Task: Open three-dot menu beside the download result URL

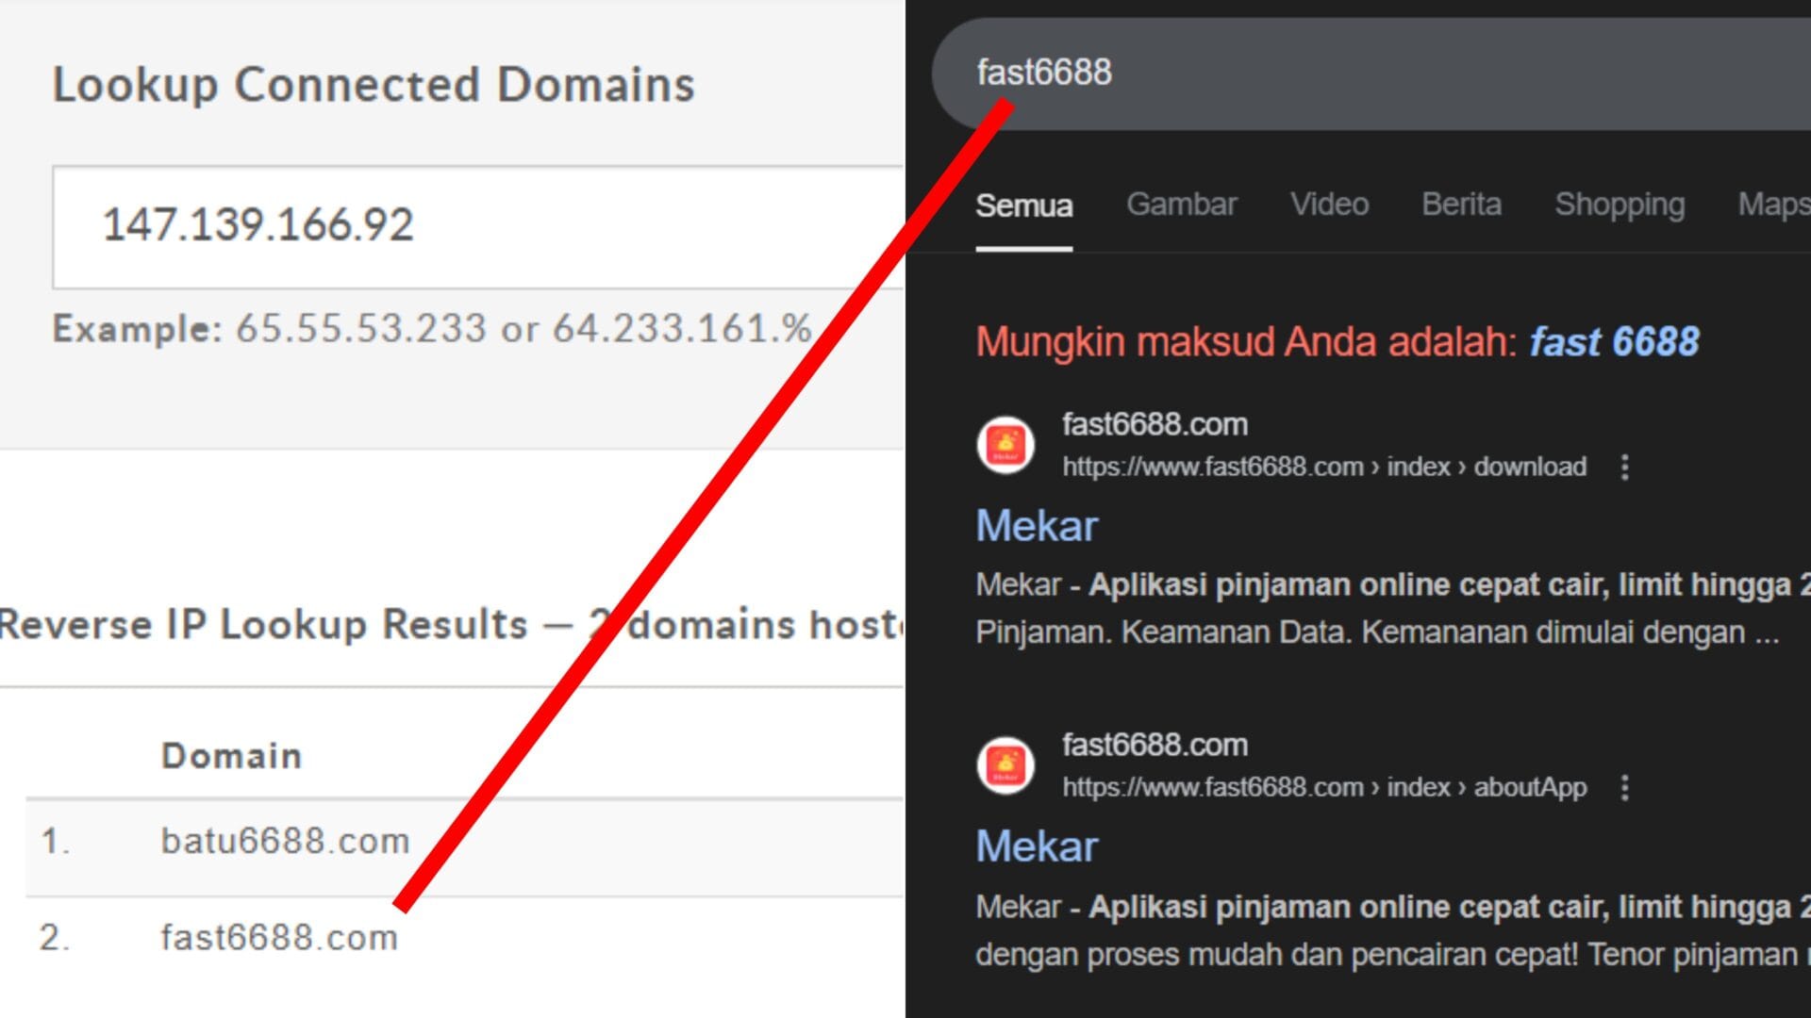Action: pos(1624,467)
